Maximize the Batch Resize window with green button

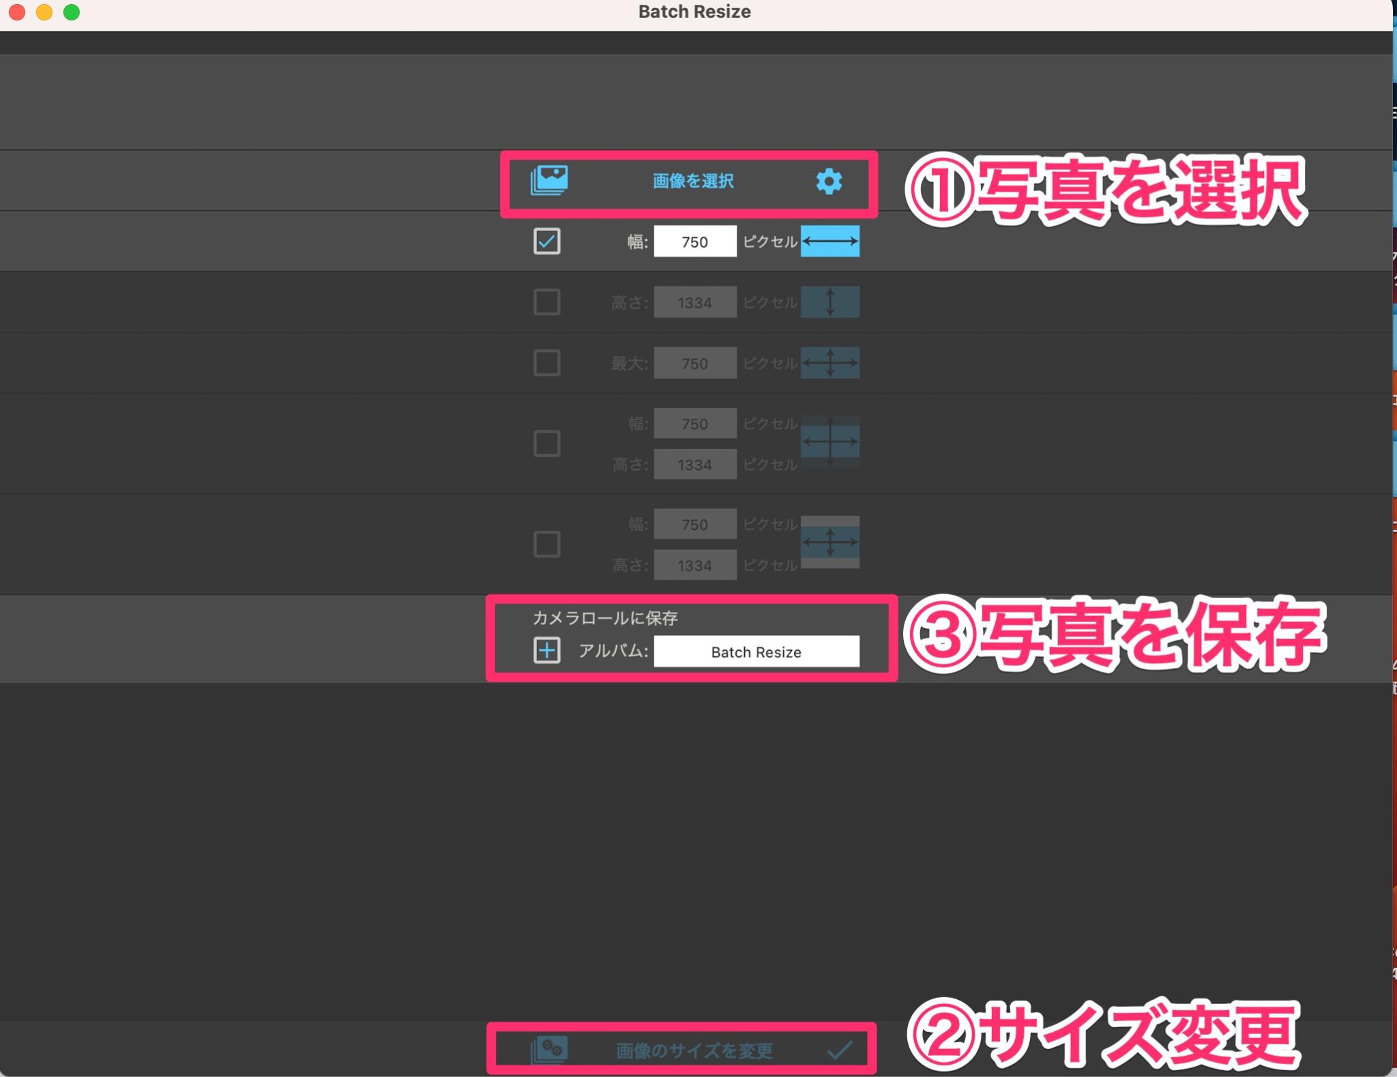tap(72, 12)
